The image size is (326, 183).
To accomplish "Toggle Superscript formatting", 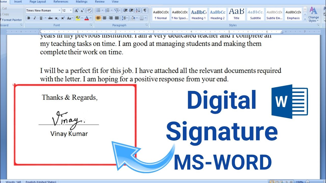I will point(63,18).
